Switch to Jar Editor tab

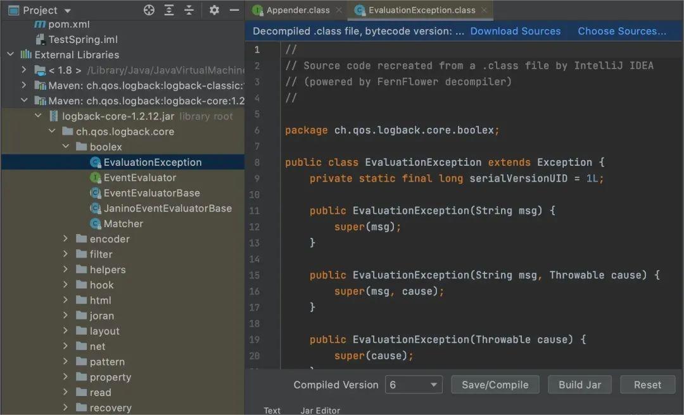[320, 410]
